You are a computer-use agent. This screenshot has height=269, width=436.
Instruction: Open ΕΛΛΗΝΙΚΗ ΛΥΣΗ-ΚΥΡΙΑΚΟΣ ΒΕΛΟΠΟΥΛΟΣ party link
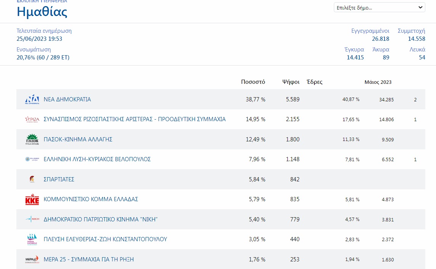coord(97,159)
